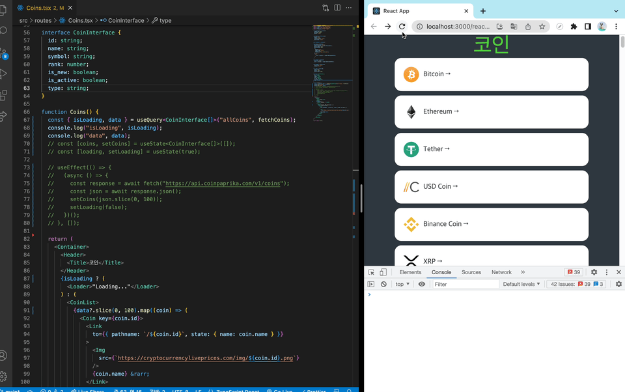The image size is (625, 392).
Task: Click CoinInterface in the breadcrumb
Action: pos(126,20)
